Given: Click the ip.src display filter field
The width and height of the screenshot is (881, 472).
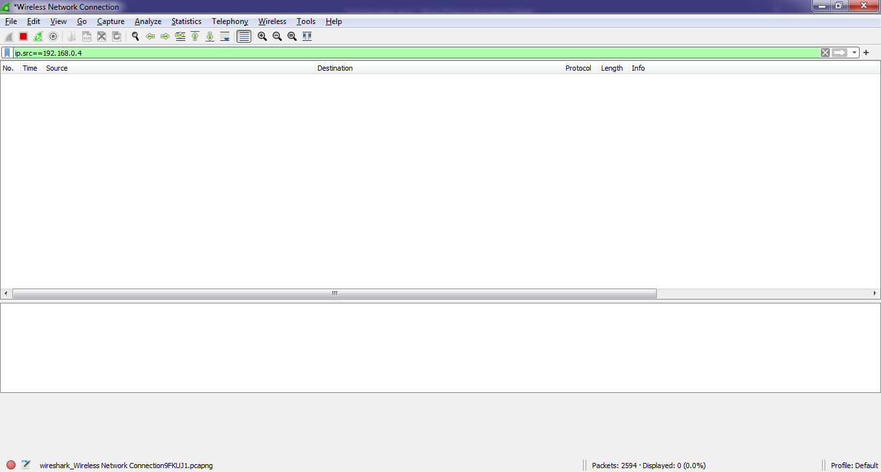Looking at the screenshot, I should pos(415,53).
